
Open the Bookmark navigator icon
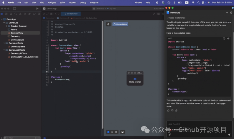pyautogui.click(x=11, y=14)
